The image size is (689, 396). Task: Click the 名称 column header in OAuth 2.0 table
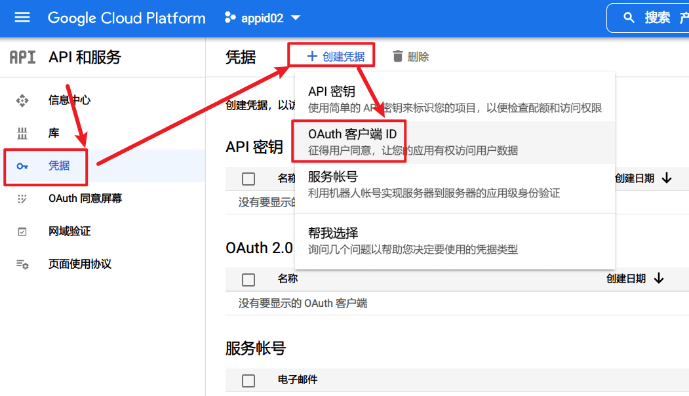[288, 279]
